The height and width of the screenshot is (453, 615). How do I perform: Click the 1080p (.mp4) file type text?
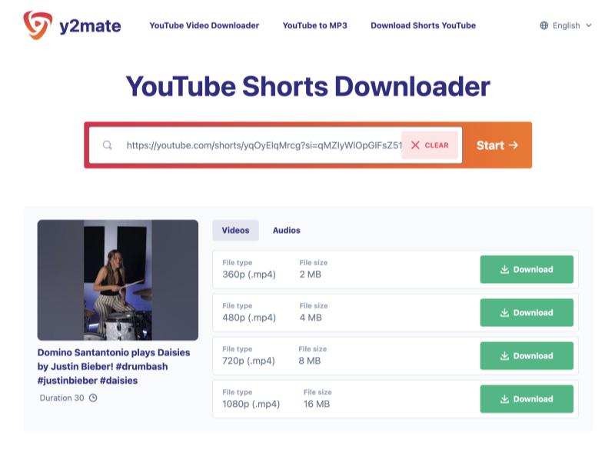click(x=251, y=404)
